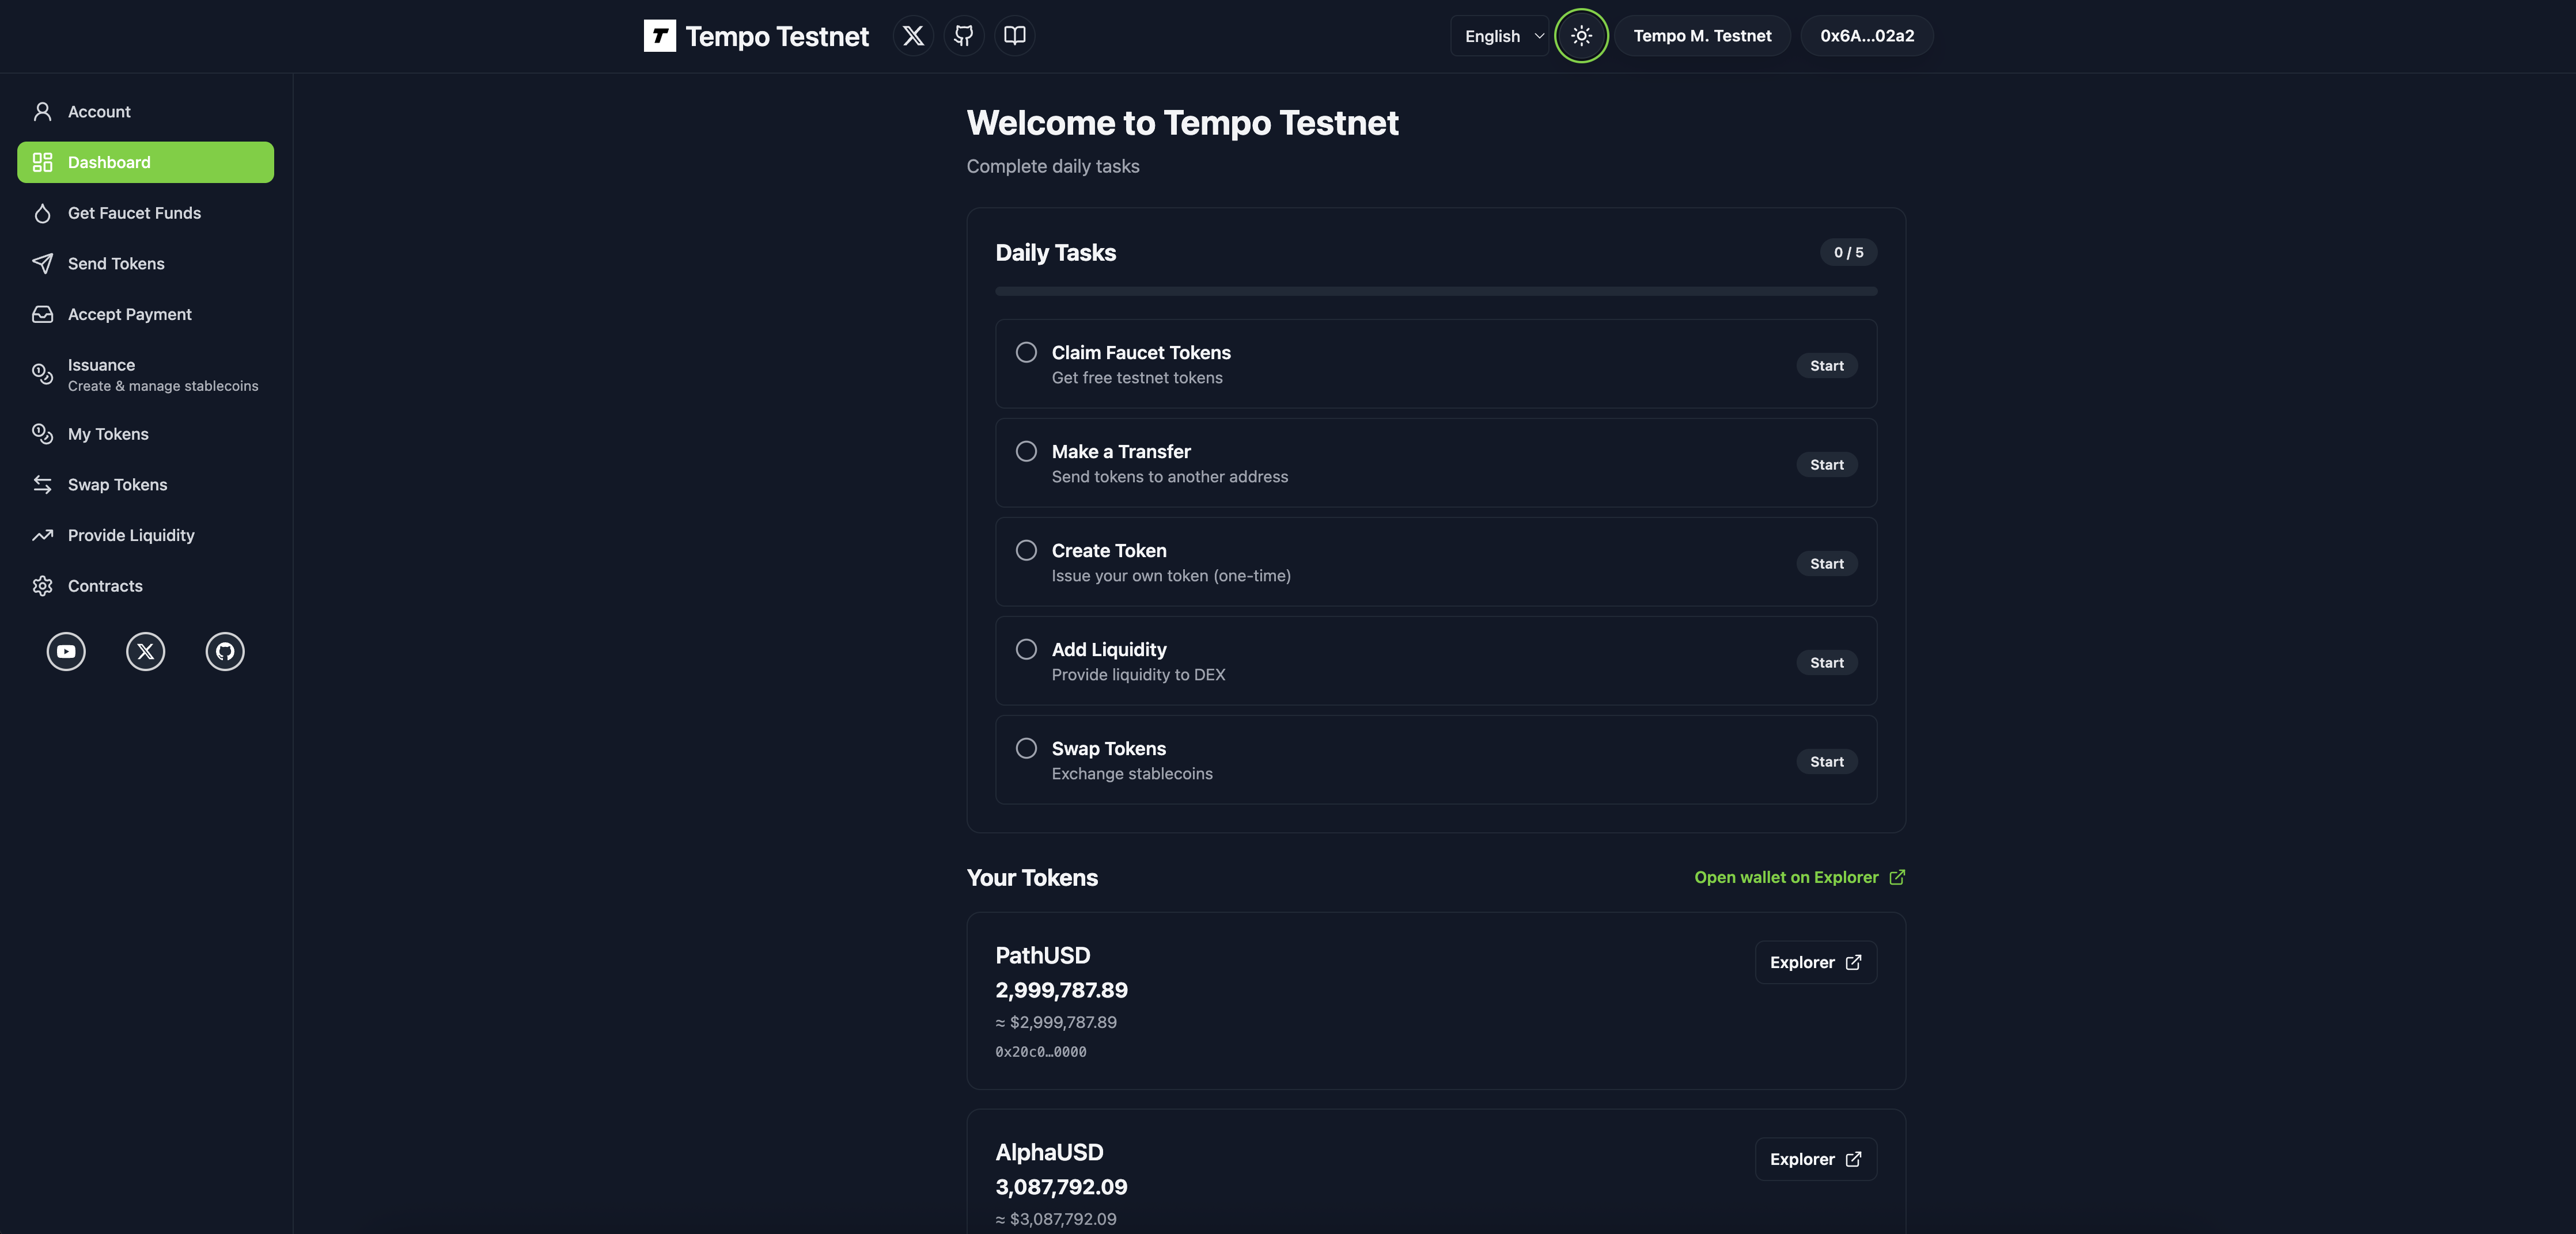Click the Dashboard grid icon in sidebar
Image resolution: width=2576 pixels, height=1234 pixels.
click(x=42, y=162)
